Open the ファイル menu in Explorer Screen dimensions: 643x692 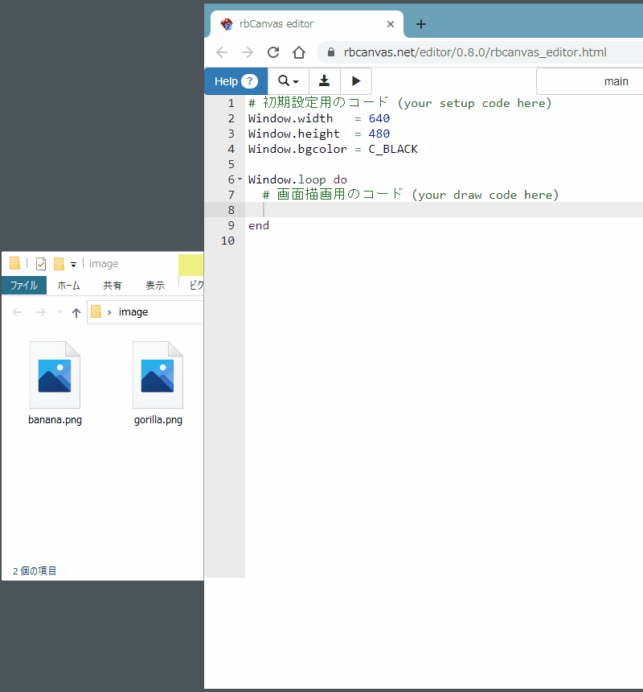(x=23, y=286)
